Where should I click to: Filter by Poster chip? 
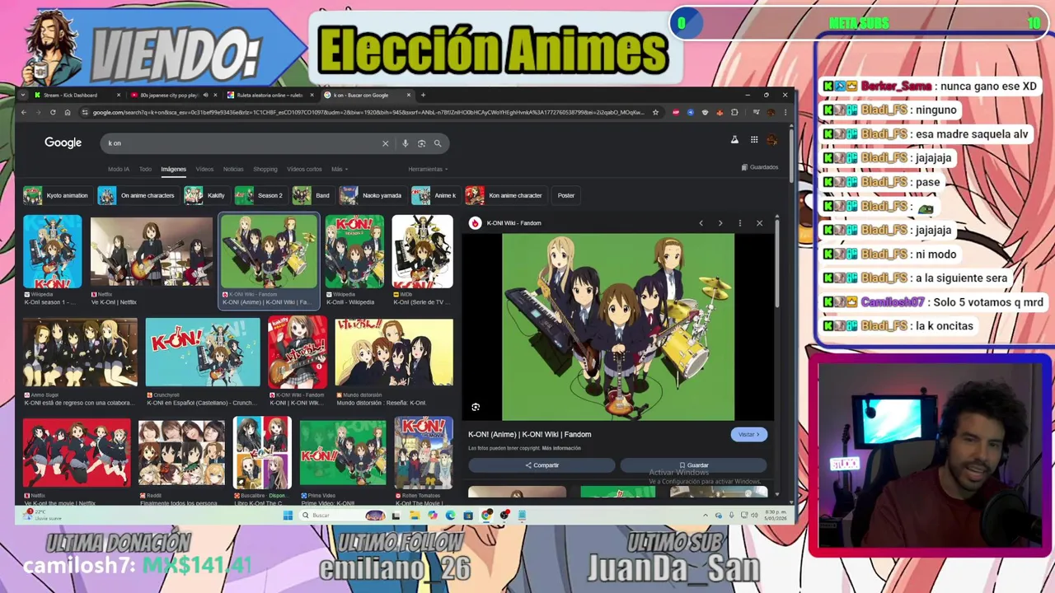tap(565, 195)
